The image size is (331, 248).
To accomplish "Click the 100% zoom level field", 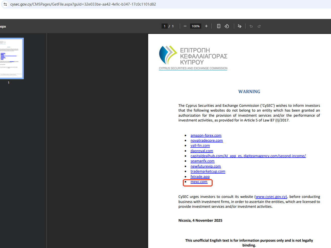I will tap(196, 26).
